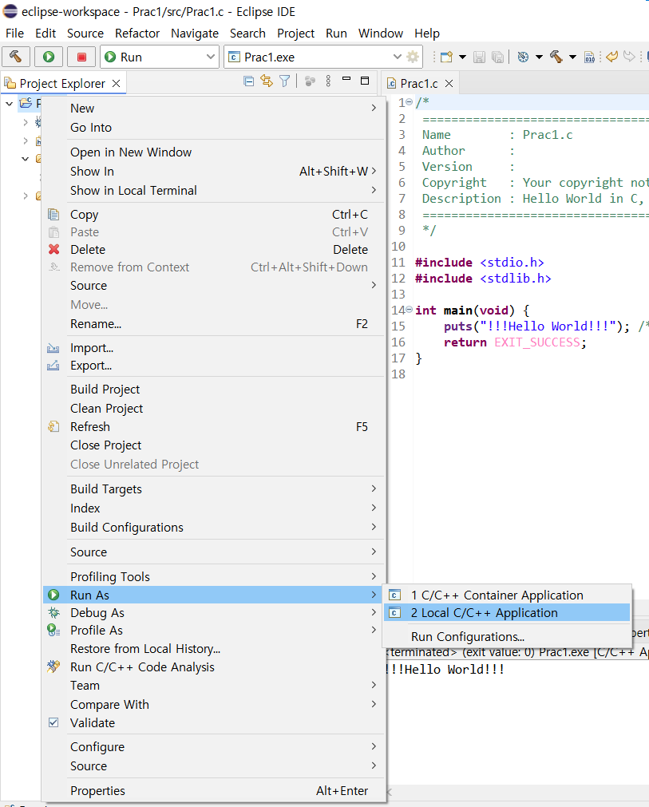Viewport: 649px width, 807px height.
Task: Select Import... in context menu
Action: pyautogui.click(x=214, y=348)
